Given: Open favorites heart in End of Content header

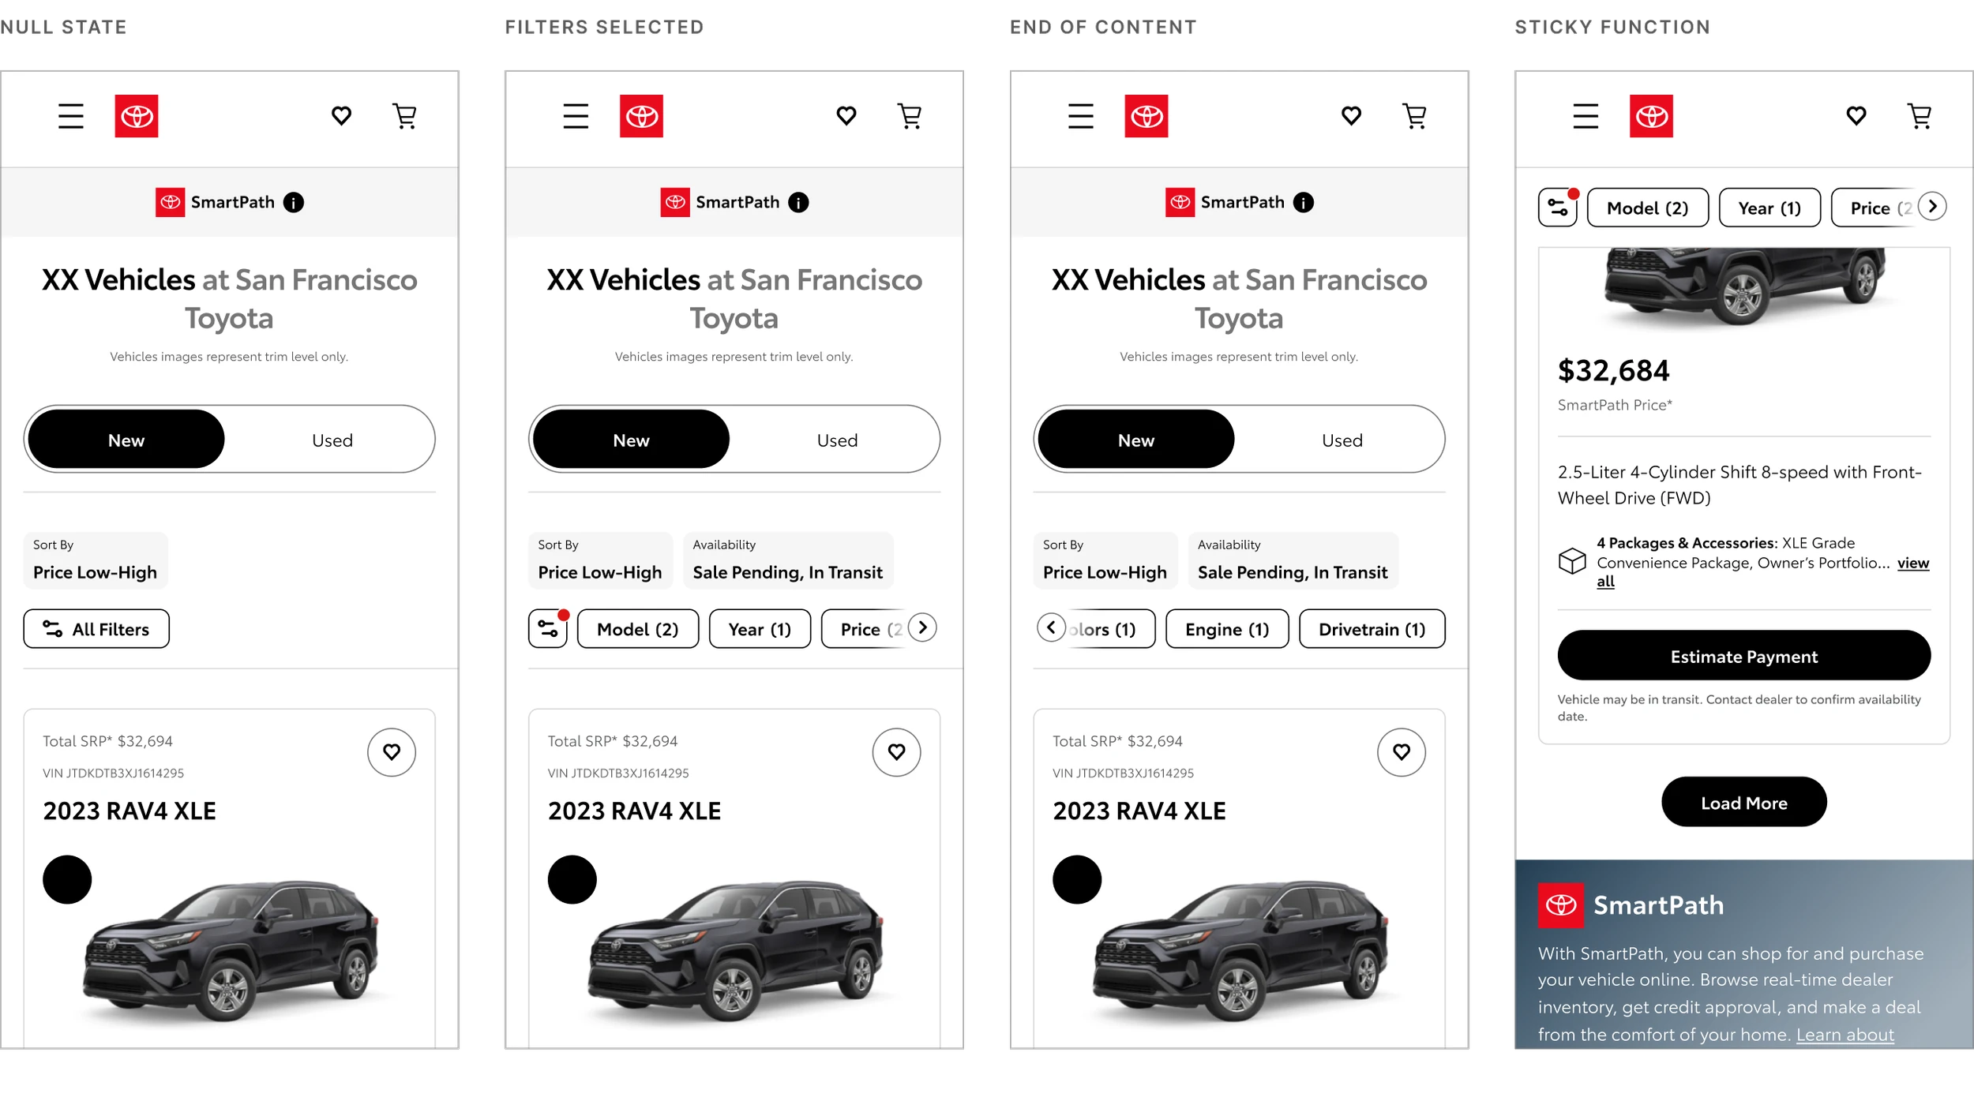Looking at the screenshot, I should click(x=1351, y=116).
